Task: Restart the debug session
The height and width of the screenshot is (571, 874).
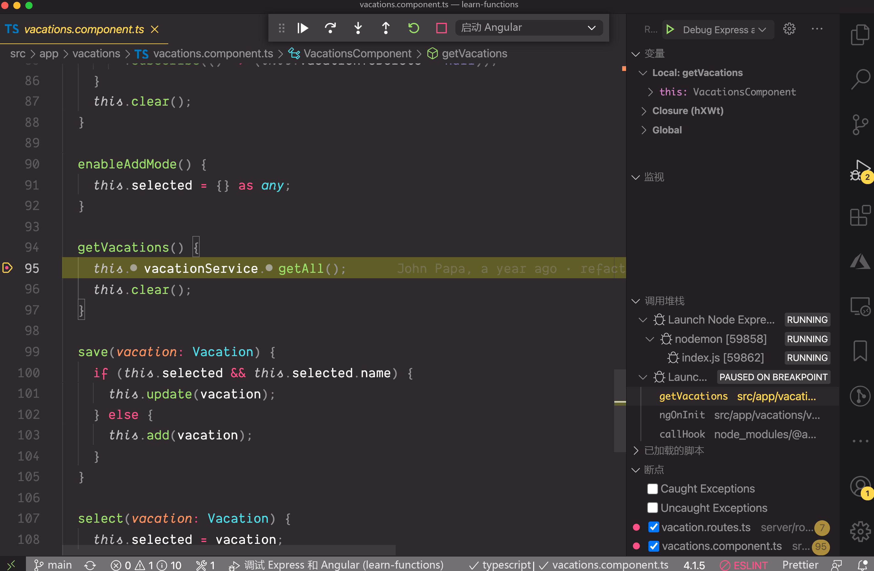Action: click(x=413, y=28)
